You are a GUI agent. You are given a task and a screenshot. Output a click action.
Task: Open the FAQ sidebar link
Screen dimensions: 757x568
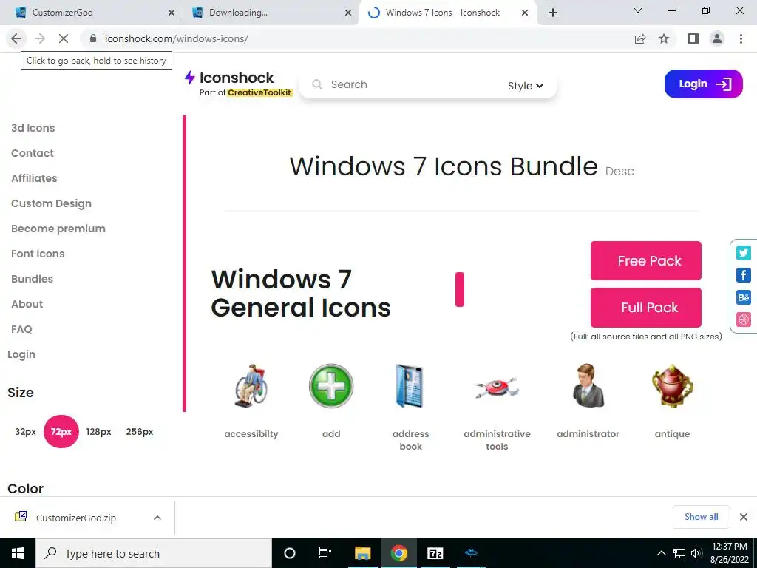coord(21,329)
